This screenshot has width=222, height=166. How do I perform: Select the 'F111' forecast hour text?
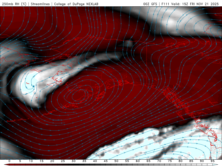[x=165, y=4]
